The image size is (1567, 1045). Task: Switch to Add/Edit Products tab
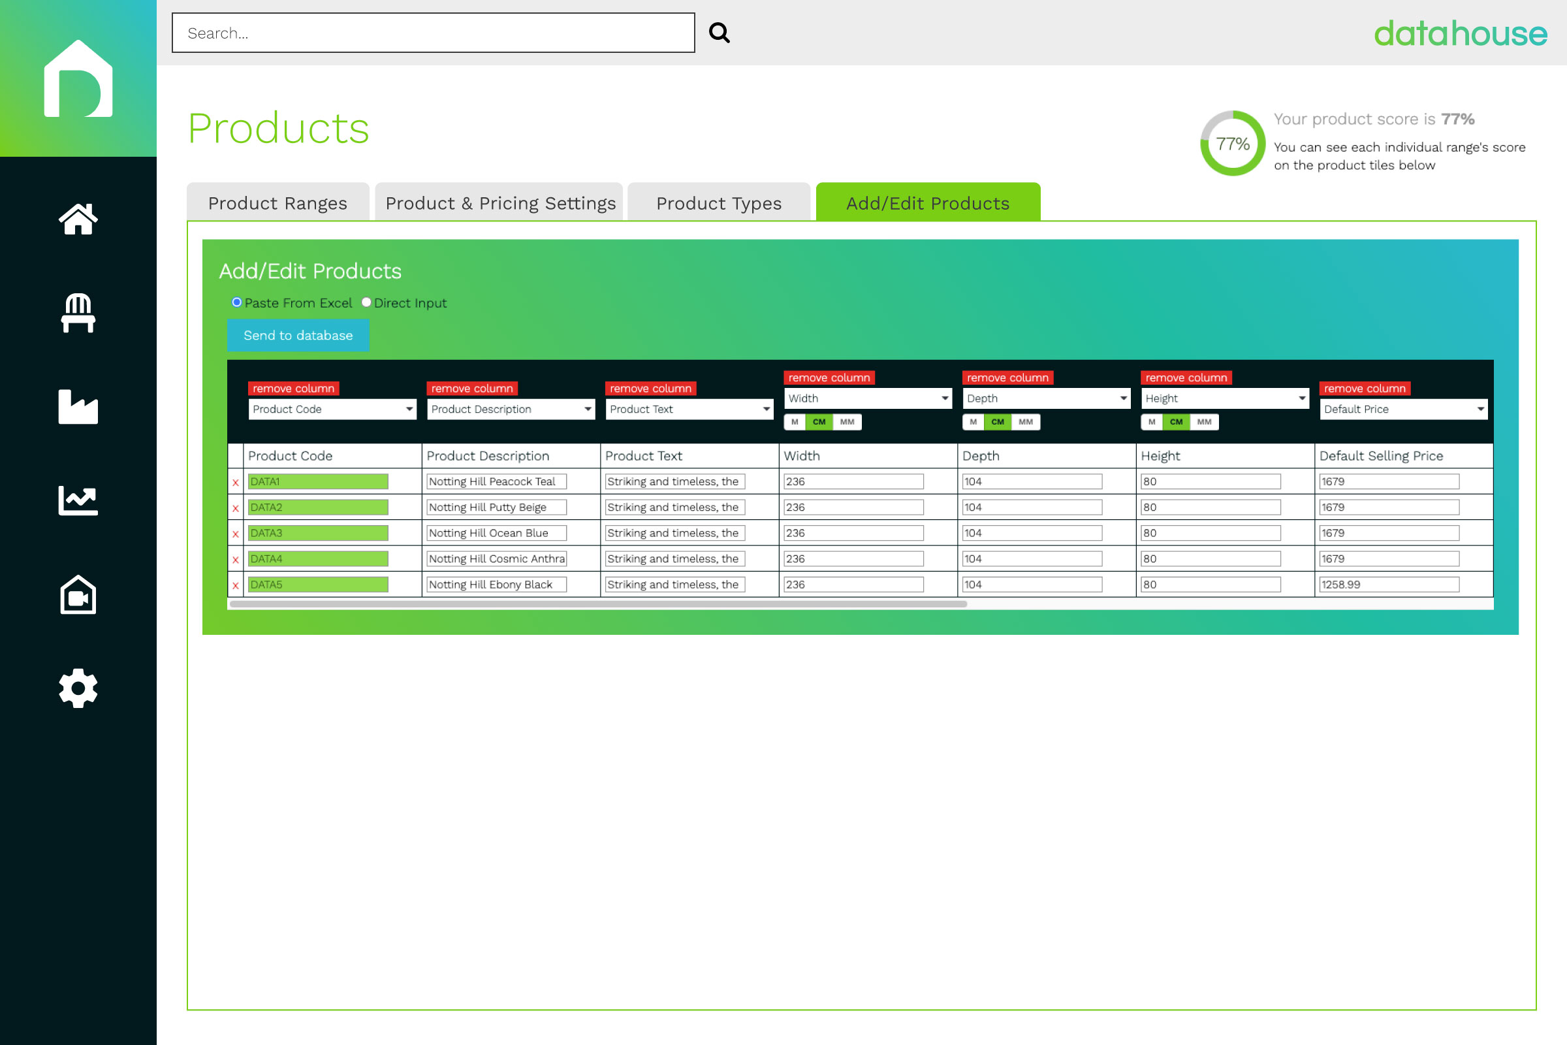(928, 202)
